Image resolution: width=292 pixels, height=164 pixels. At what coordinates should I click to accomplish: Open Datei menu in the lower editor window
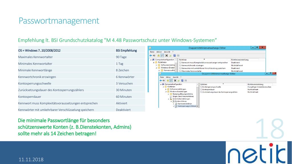[x=162, y=77]
